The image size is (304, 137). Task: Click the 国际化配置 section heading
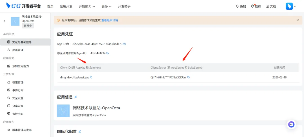click(67, 131)
